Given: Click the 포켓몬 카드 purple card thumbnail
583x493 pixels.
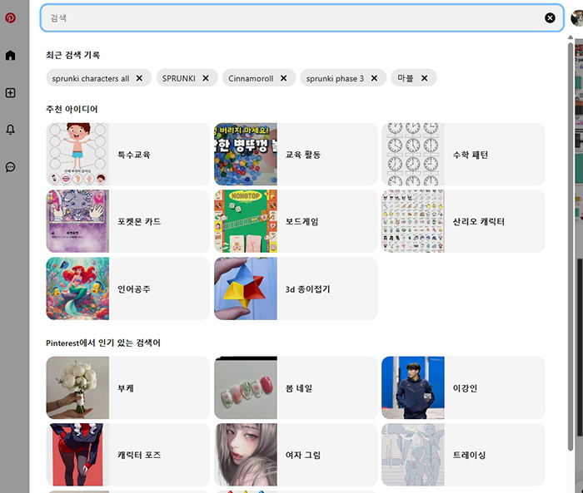Looking at the screenshot, I should coord(77,221).
